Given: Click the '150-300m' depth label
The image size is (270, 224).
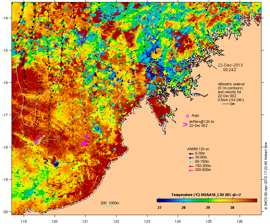Looking at the screenshot, I should [x=203, y=166].
